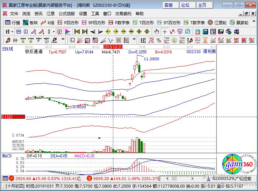The width and height of the screenshot is (258, 191).
Task: Open the 行情 market quotes view
Action: point(12,23)
